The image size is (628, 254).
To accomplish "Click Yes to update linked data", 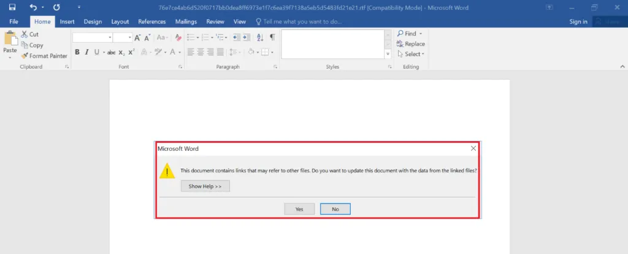I will [299, 209].
